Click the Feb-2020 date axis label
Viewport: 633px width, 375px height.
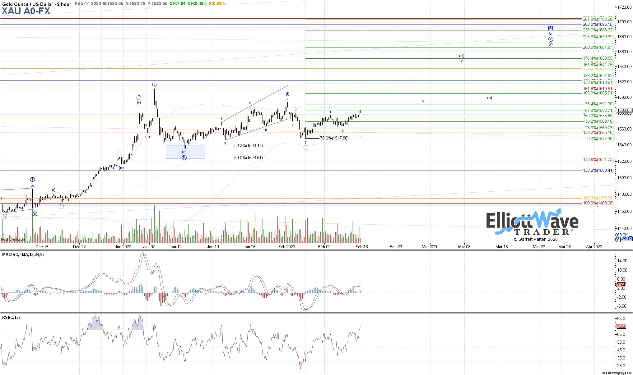pos(287,247)
